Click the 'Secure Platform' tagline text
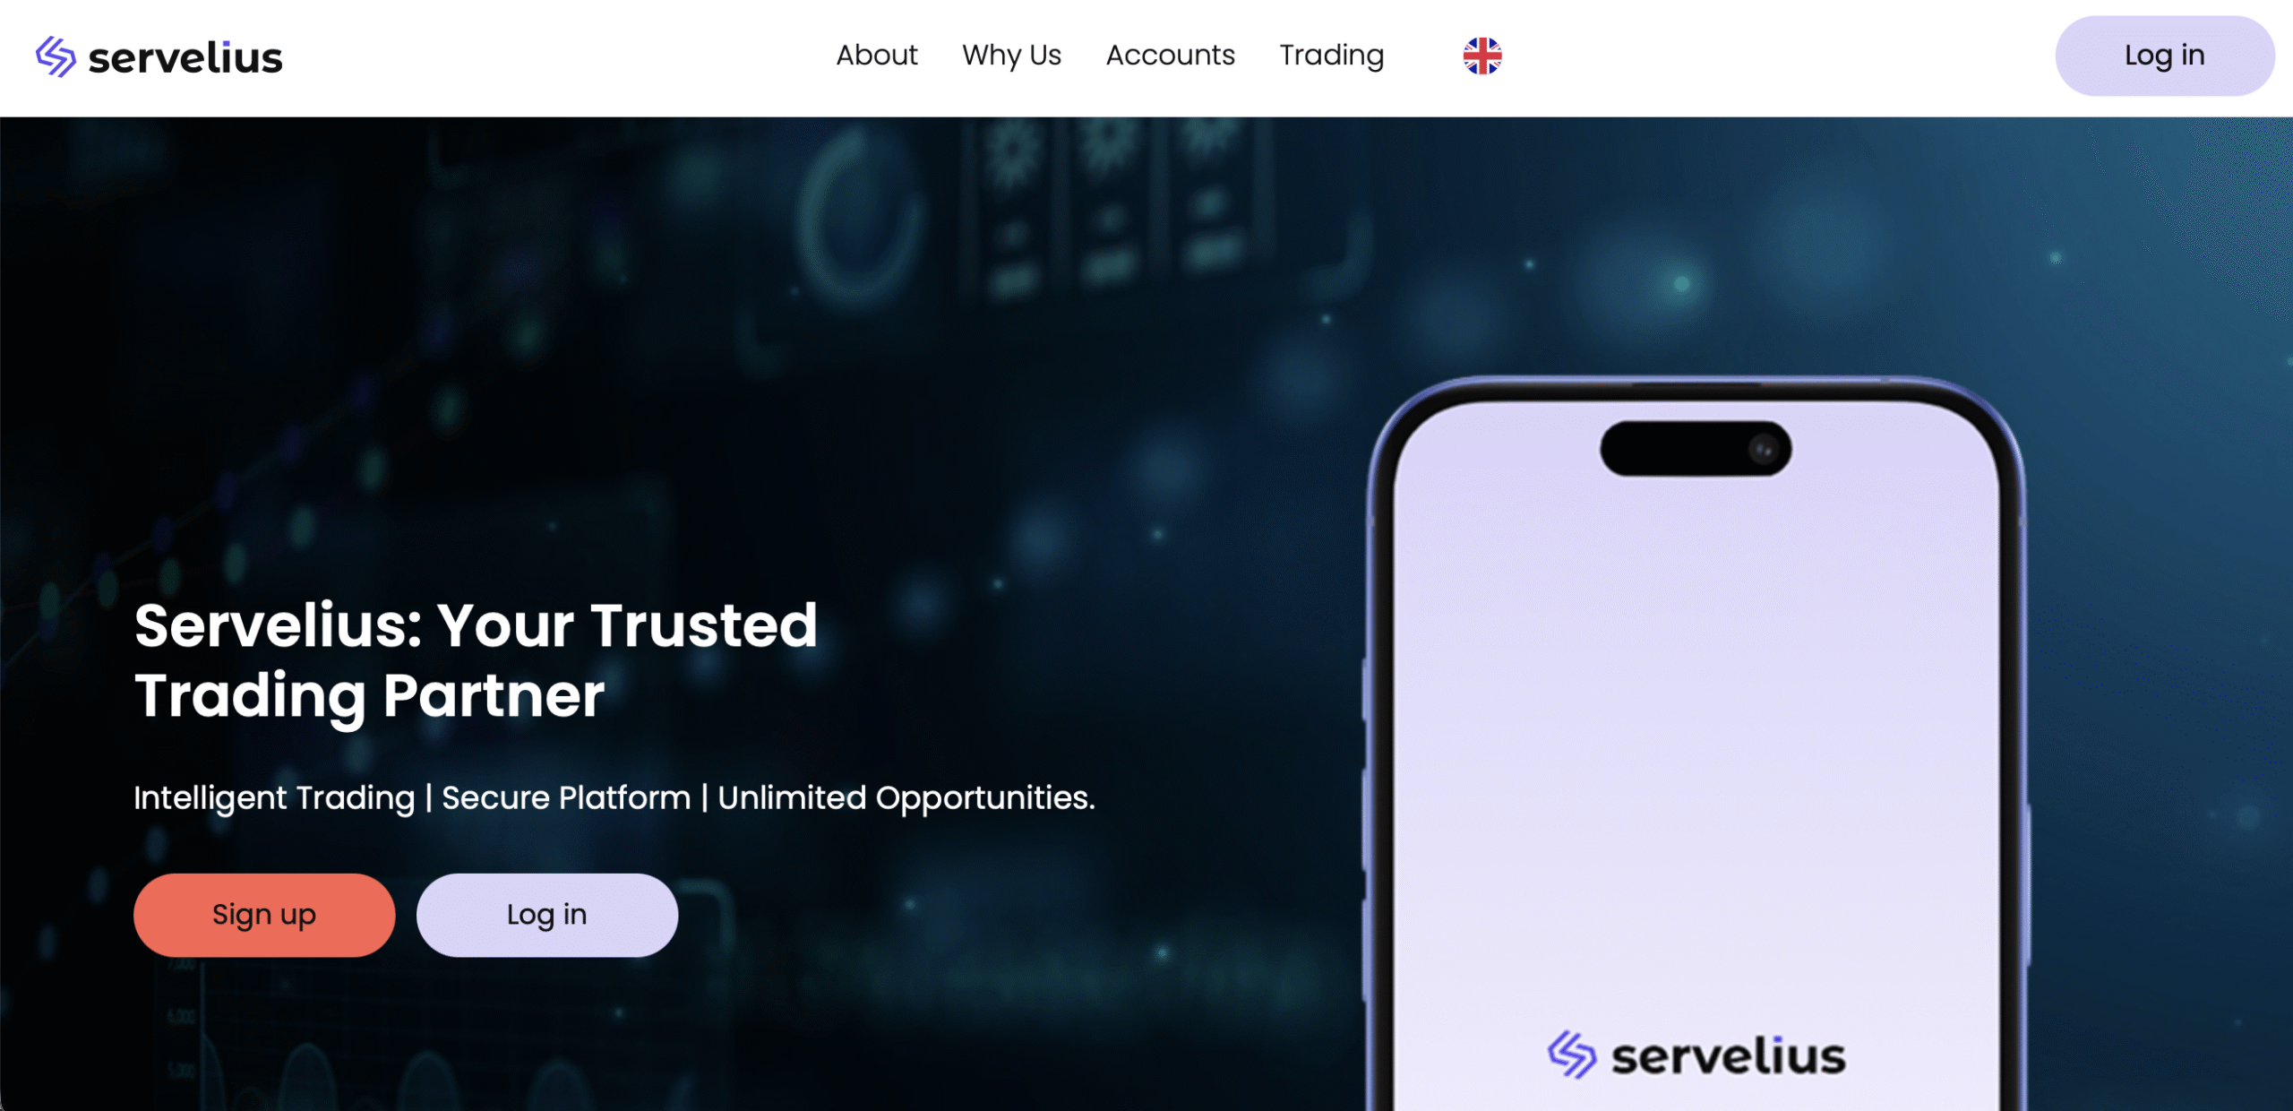The width and height of the screenshot is (2293, 1111). 566,797
